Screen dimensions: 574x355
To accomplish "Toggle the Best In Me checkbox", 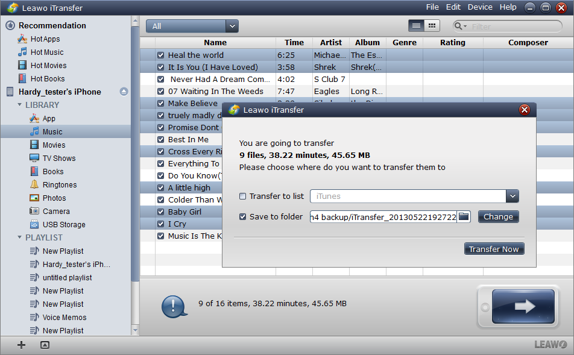I will [160, 139].
